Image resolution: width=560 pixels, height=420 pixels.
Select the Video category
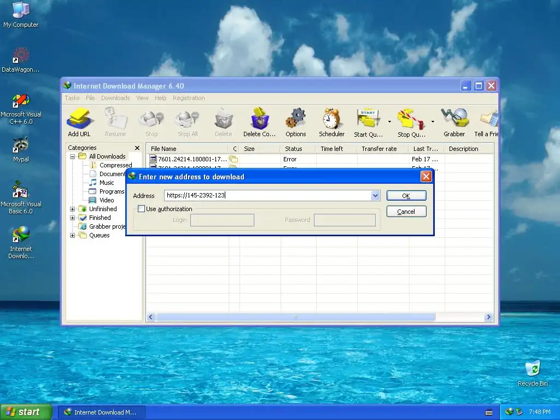coord(107,200)
